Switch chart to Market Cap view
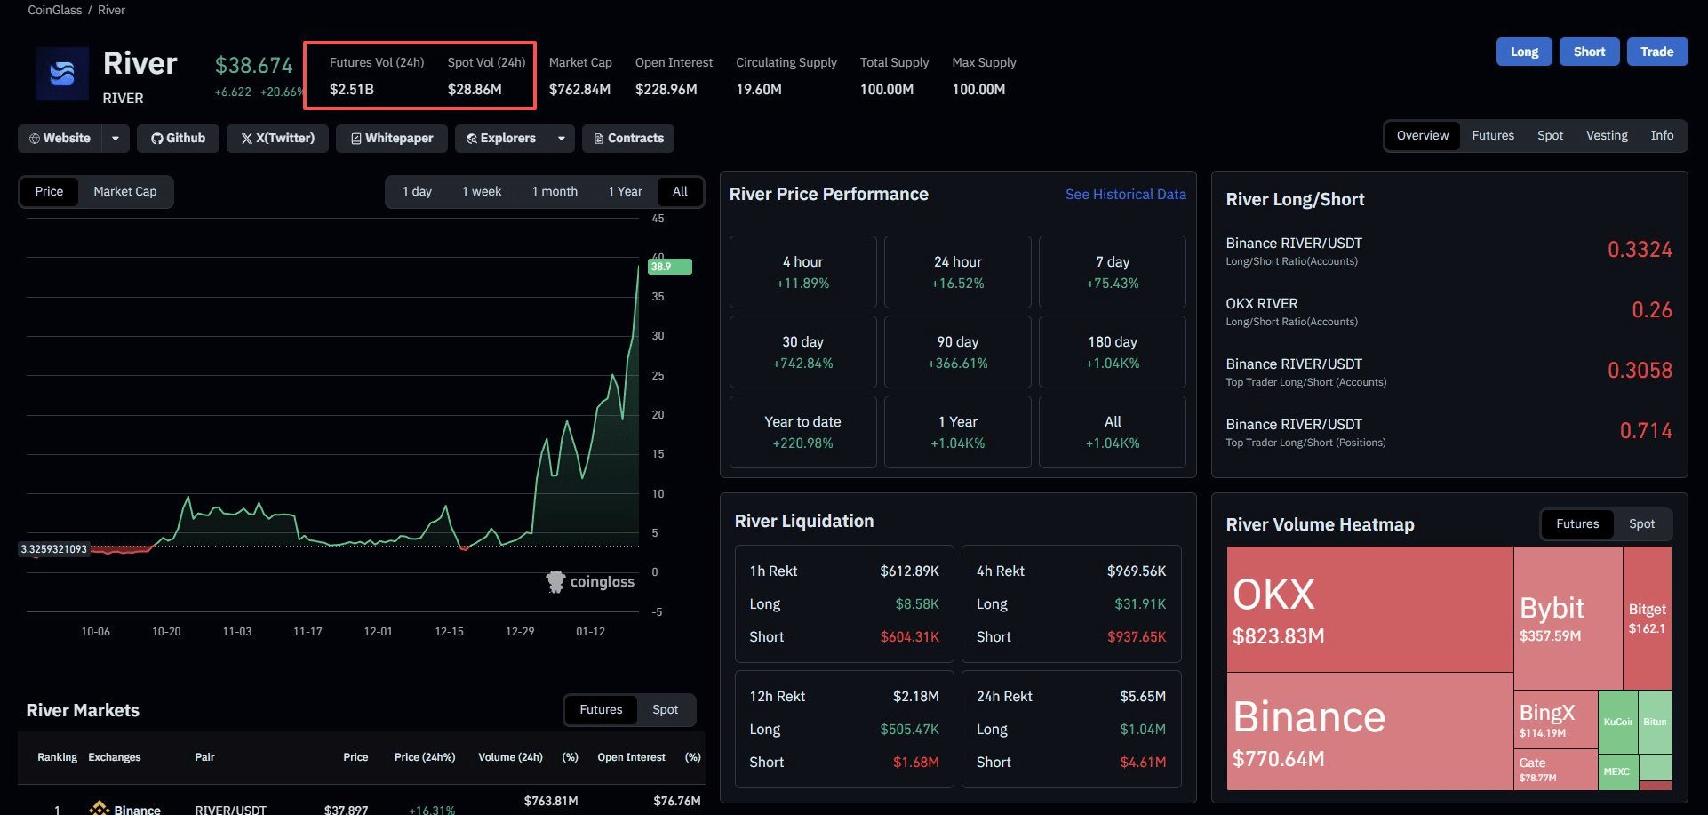1708x815 pixels. pyautogui.click(x=124, y=191)
